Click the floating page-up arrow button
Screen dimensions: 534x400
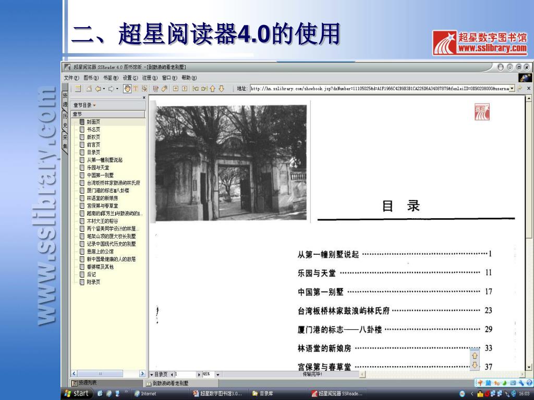click(475, 356)
